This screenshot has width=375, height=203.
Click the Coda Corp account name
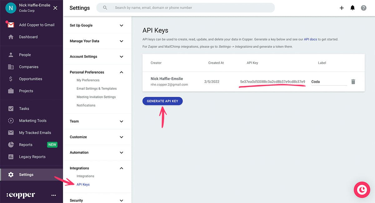tap(27, 11)
